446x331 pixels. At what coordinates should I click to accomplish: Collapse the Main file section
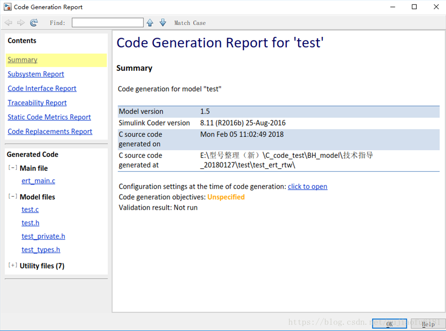click(13, 168)
